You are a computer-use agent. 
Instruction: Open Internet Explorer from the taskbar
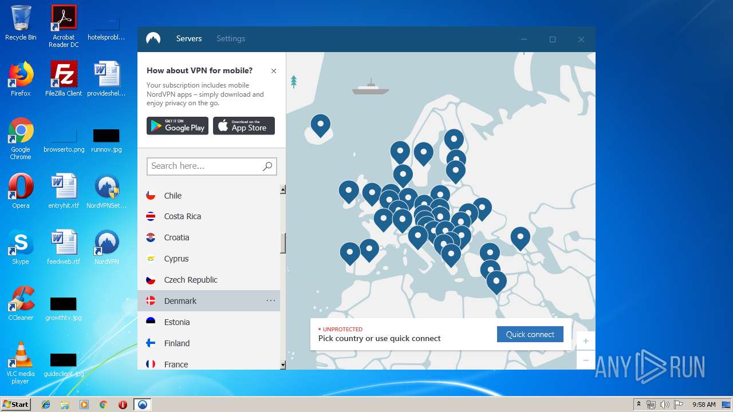[x=46, y=405]
